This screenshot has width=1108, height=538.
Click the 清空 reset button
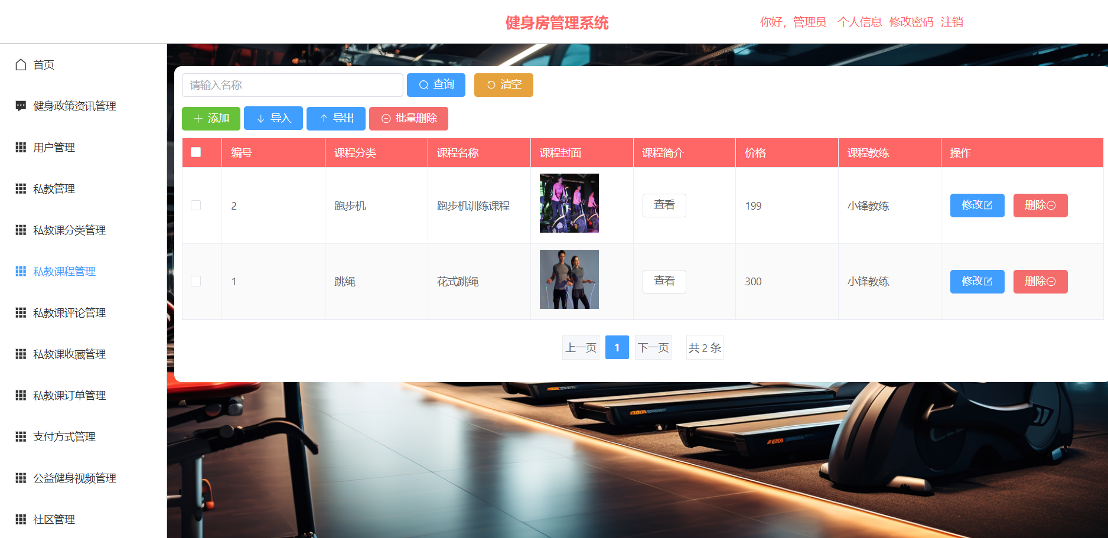[504, 85]
